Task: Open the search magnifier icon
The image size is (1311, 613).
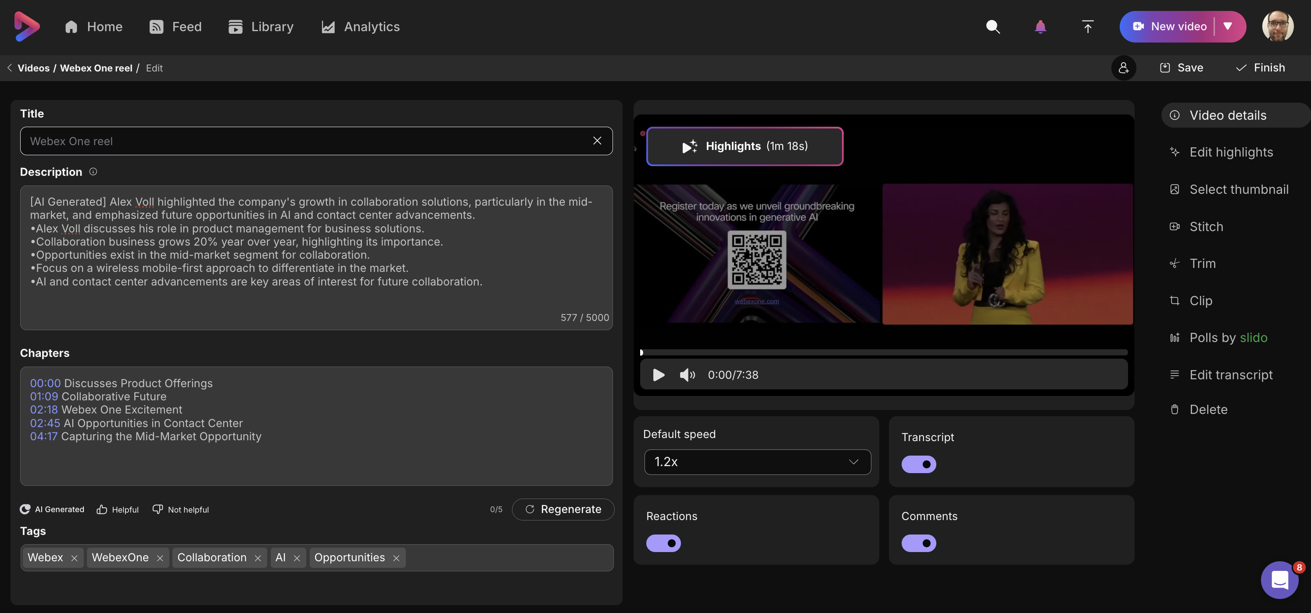Action: coord(993,26)
